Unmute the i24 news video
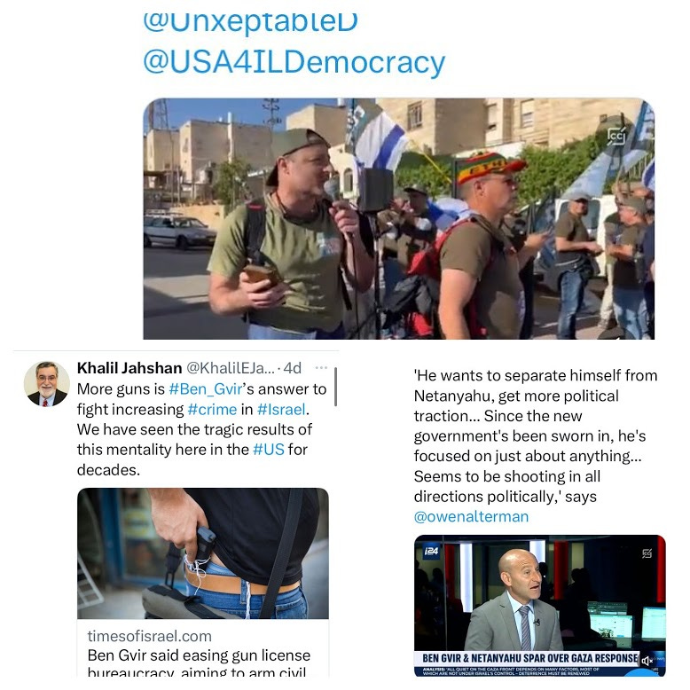 647,661
